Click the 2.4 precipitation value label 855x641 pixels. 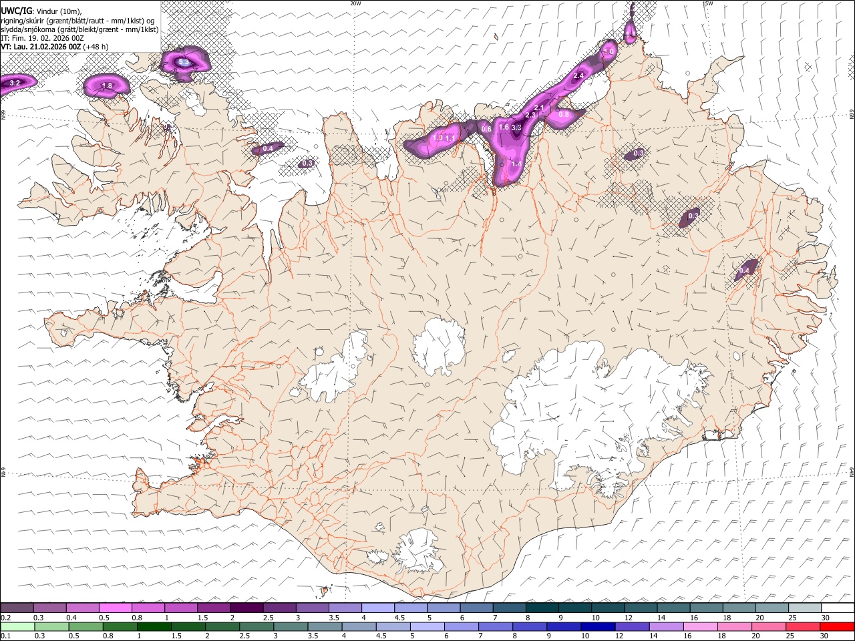point(578,76)
